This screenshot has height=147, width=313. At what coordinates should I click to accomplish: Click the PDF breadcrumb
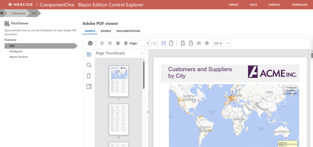pyautogui.click(x=34, y=13)
